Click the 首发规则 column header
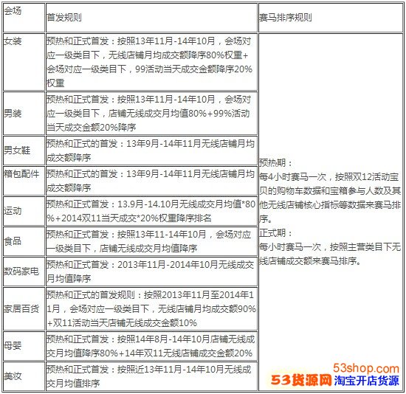Screen dimensions: 406x394 (x=64, y=18)
